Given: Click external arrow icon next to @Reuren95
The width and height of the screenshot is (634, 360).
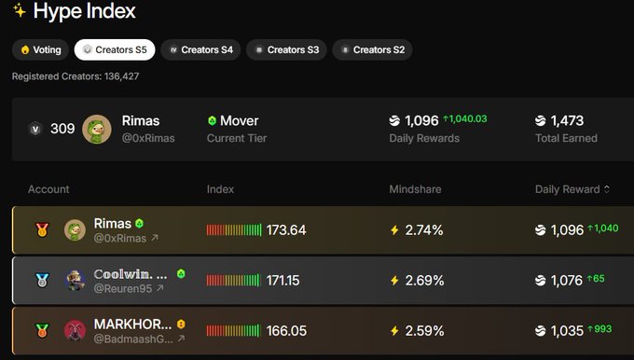Looking at the screenshot, I should point(160,288).
